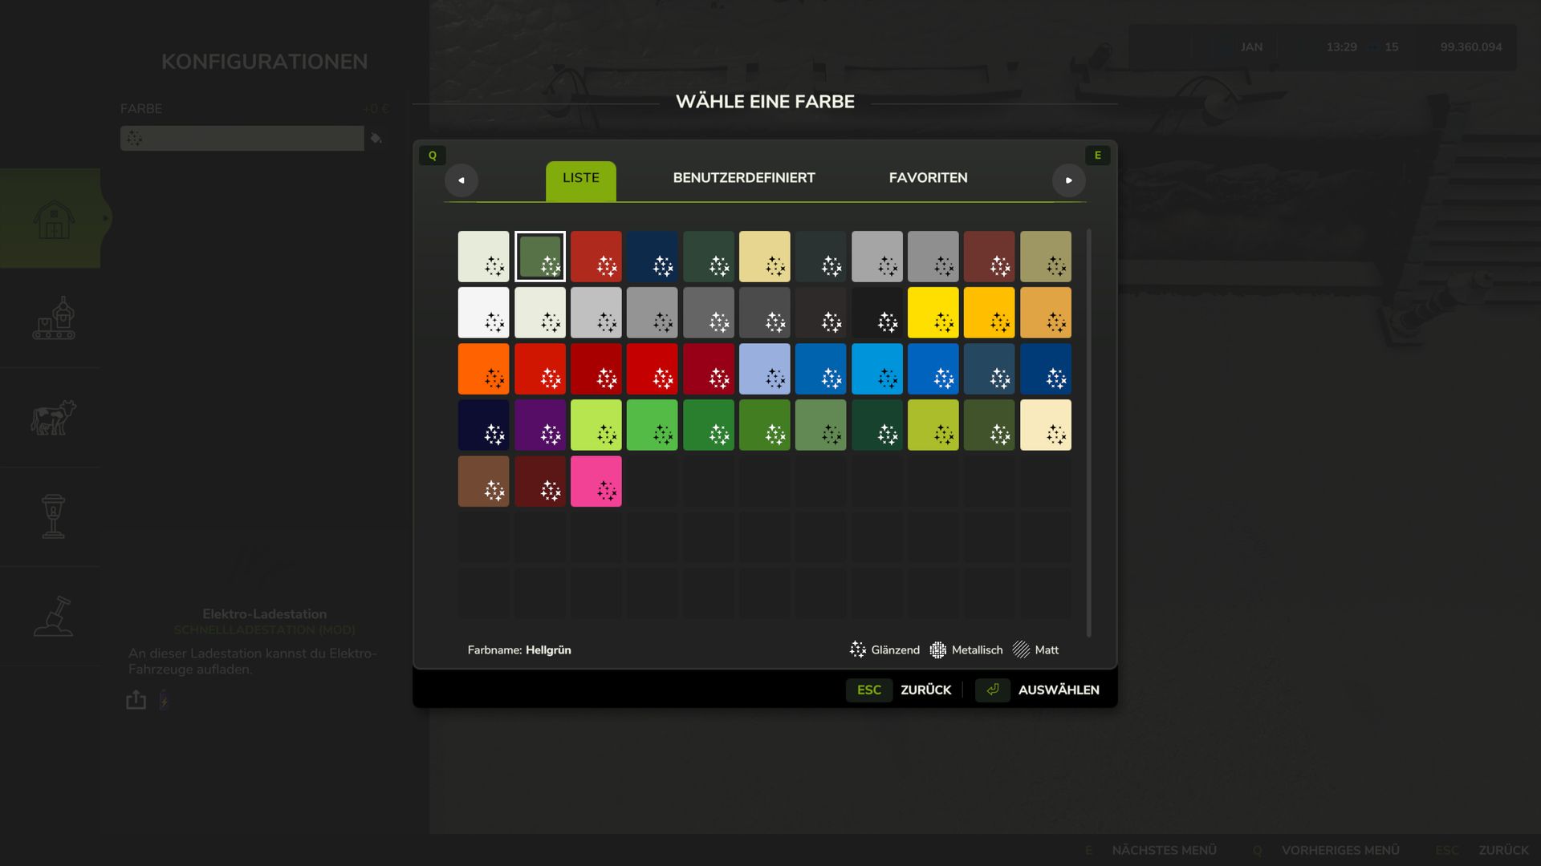Click the Farbname Hellgrün label

pos(519,650)
